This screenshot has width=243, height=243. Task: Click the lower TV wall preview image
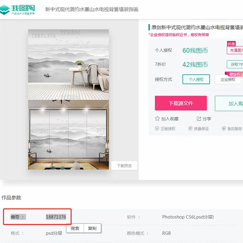[68, 135]
